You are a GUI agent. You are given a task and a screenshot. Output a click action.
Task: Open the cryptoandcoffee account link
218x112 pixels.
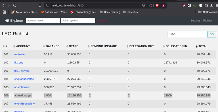tap(24, 79)
